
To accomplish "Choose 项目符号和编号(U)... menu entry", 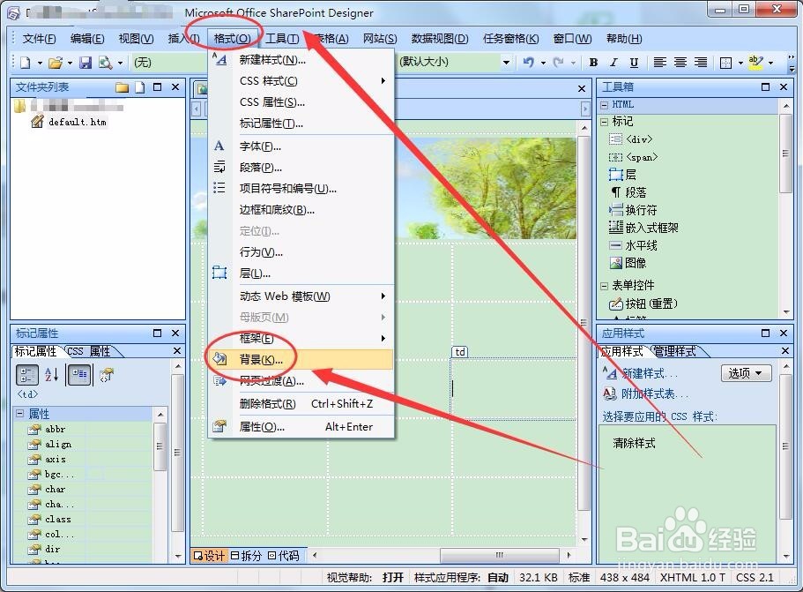I will [301, 189].
